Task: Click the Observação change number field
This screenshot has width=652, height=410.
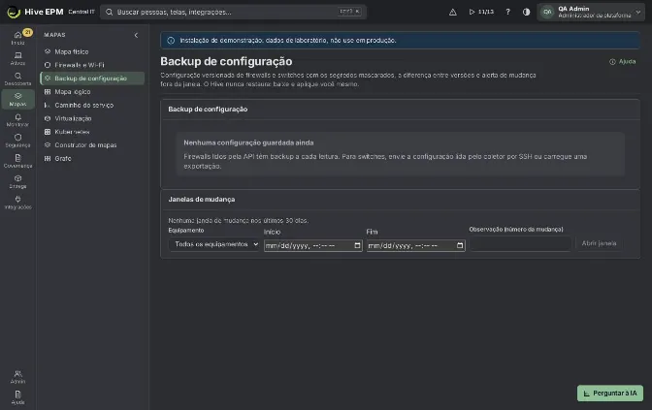Action: coord(520,244)
